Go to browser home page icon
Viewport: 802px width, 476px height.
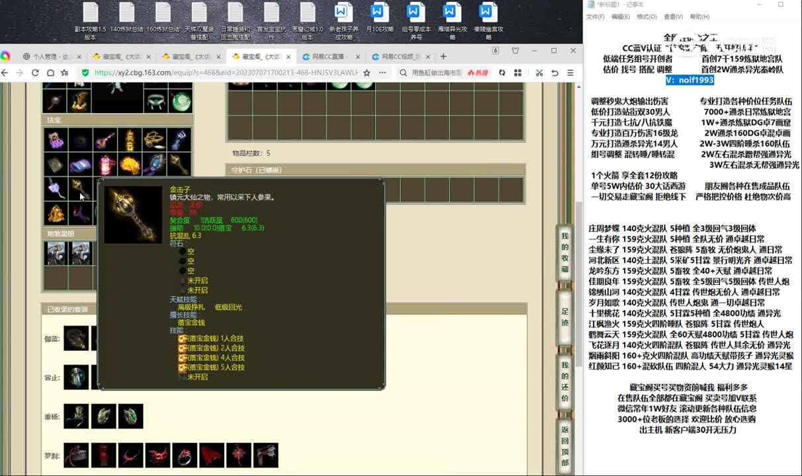[50, 73]
